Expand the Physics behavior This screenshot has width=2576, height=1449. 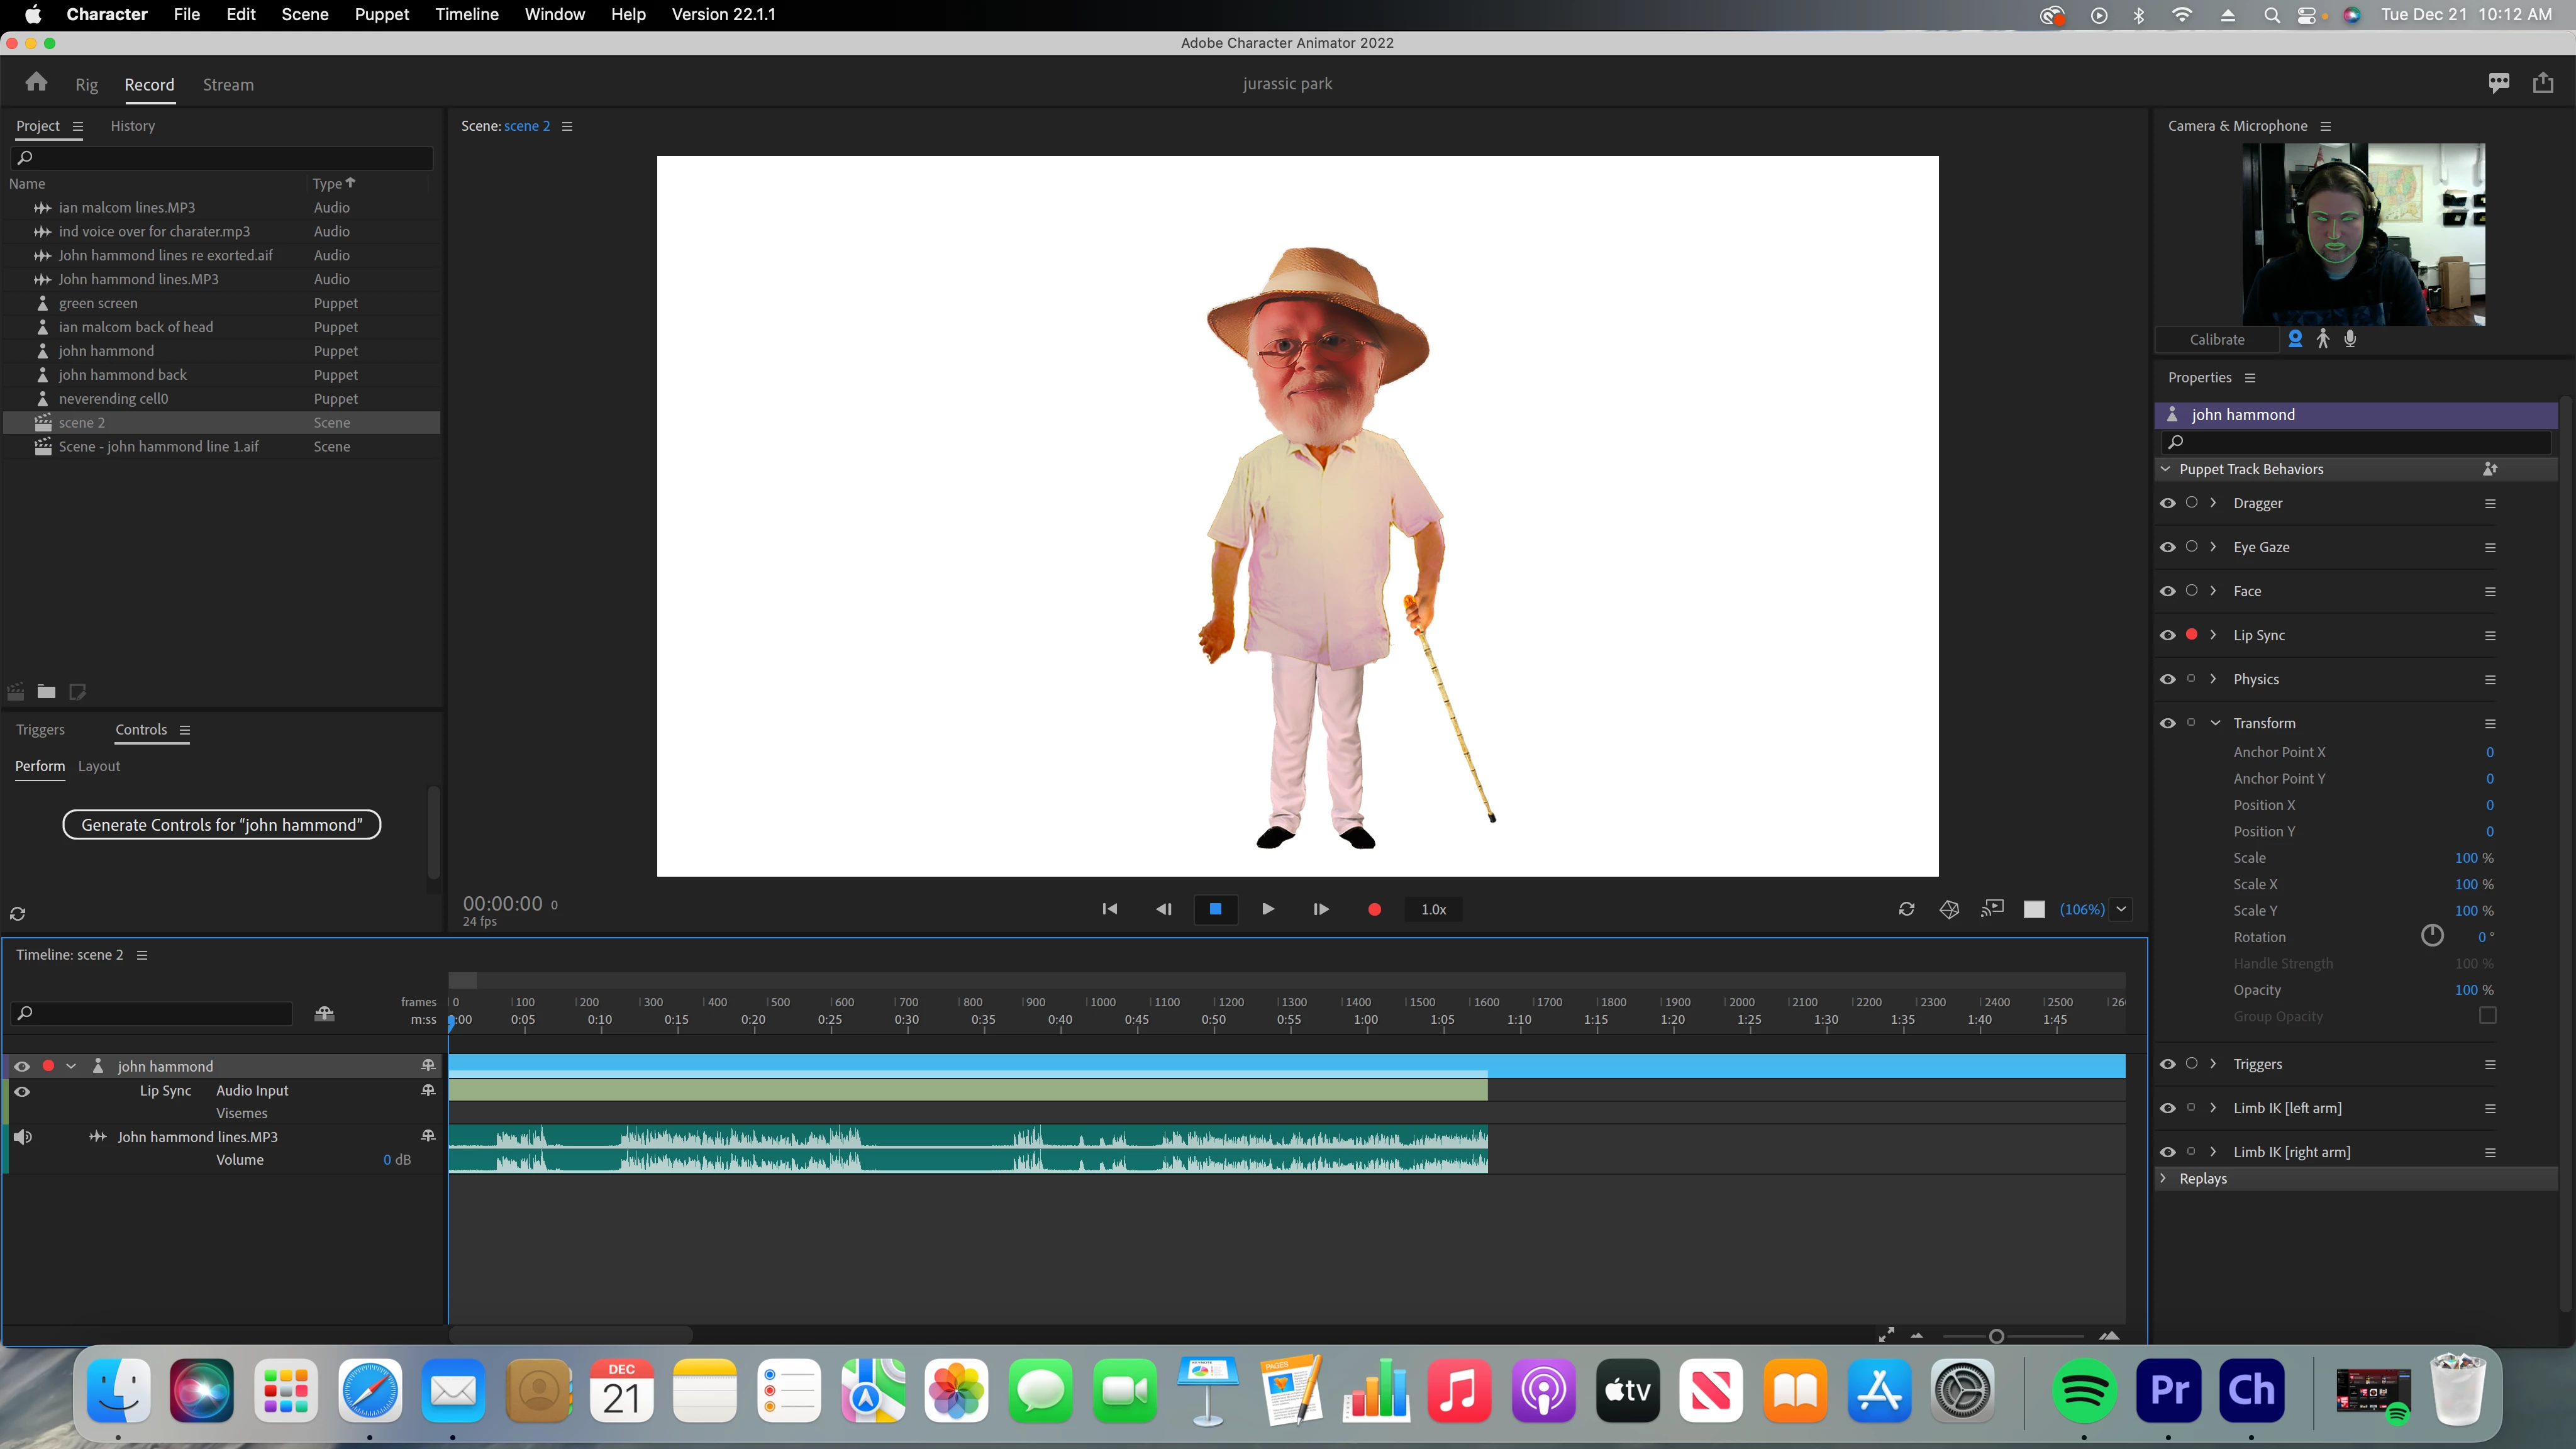pyautogui.click(x=2213, y=679)
